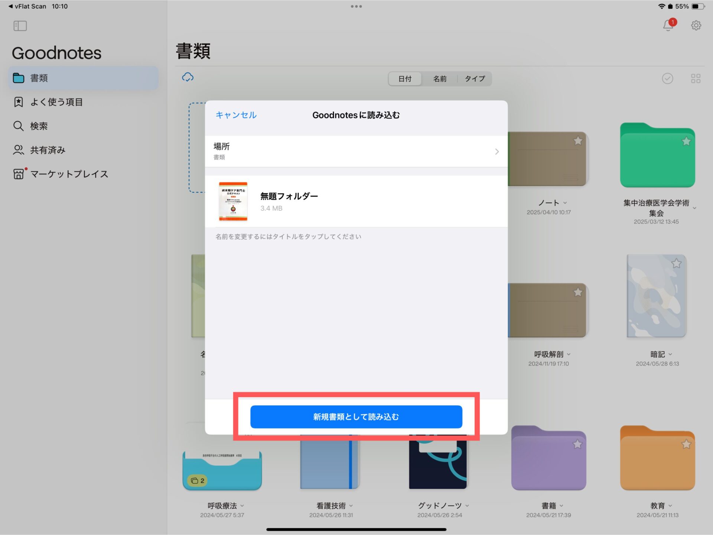Return to vFlat Scan app
Image resolution: width=713 pixels, height=535 pixels.
point(27,6)
